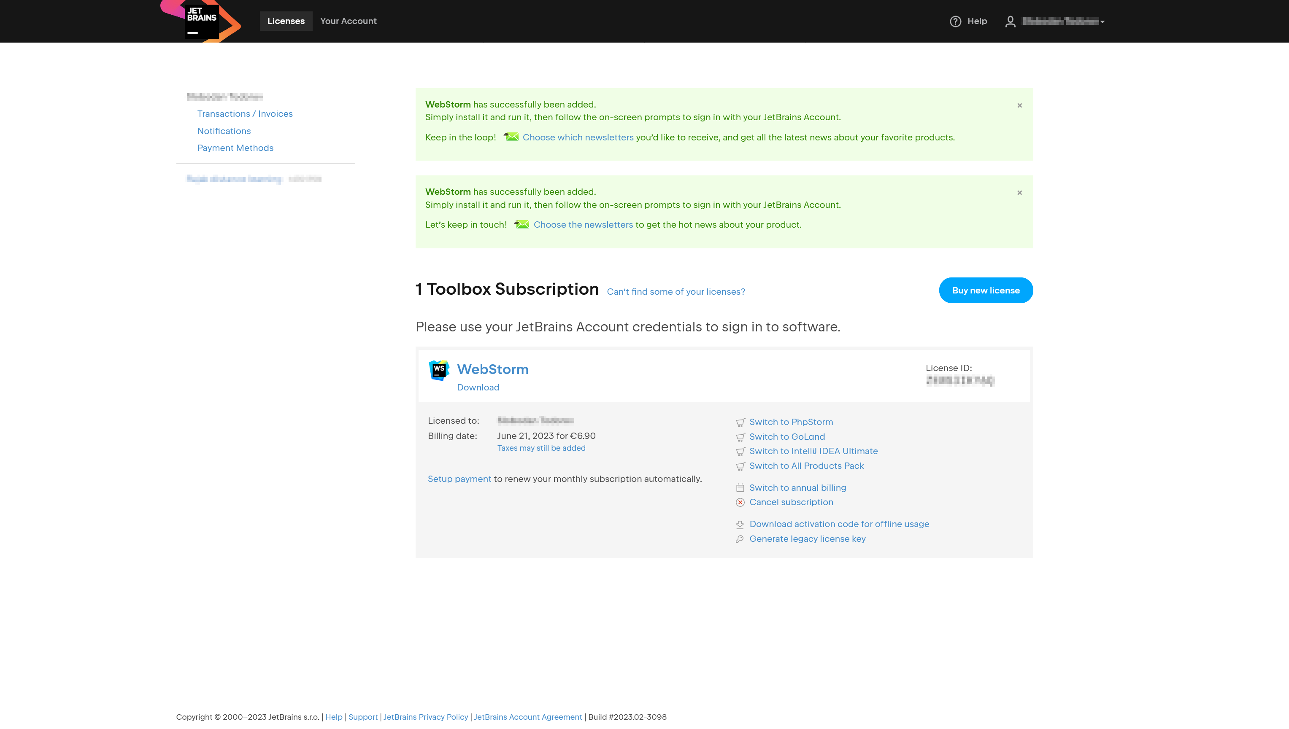The image size is (1289, 729).
Task: Open Transactions / Invoices
Action: [x=244, y=114]
